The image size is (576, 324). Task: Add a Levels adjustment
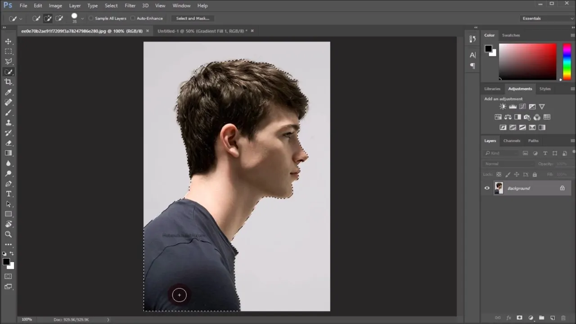[513, 107]
